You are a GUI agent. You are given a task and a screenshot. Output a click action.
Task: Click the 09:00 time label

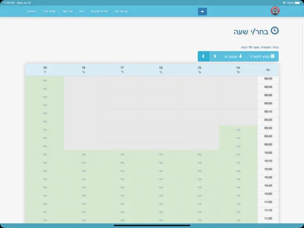[x=268, y=104]
